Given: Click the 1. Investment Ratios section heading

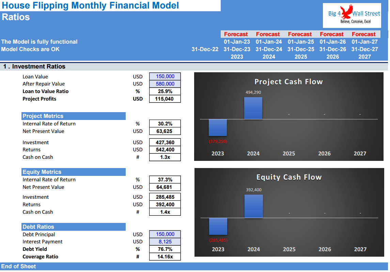Looking at the screenshot, I should point(34,66).
